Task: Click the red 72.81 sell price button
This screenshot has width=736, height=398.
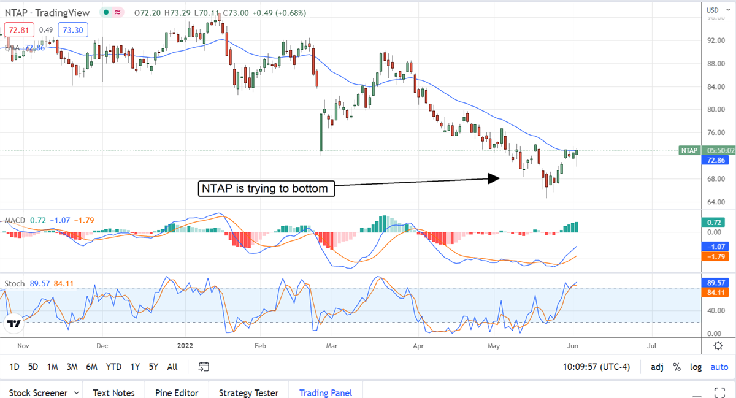Action: pos(19,29)
